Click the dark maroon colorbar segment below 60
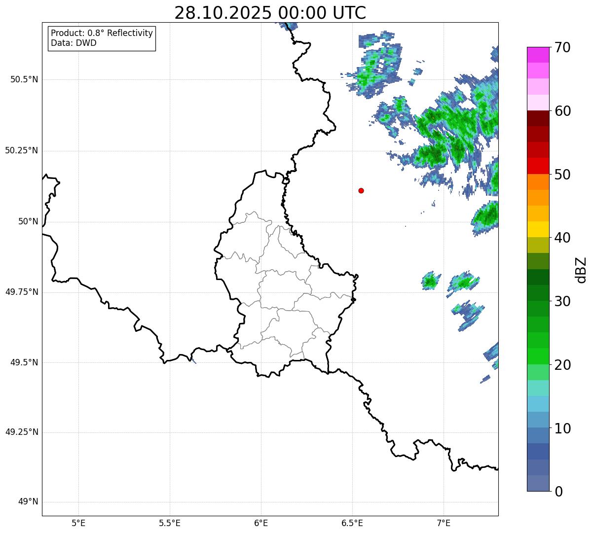This screenshot has height=533, width=593. [538, 118]
